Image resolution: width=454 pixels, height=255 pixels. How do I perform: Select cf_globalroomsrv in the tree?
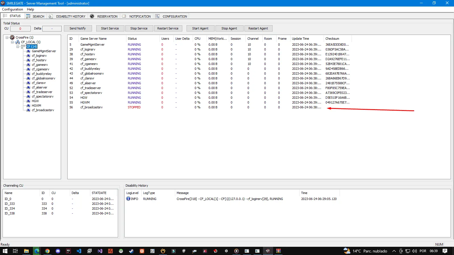click(x=43, y=78)
